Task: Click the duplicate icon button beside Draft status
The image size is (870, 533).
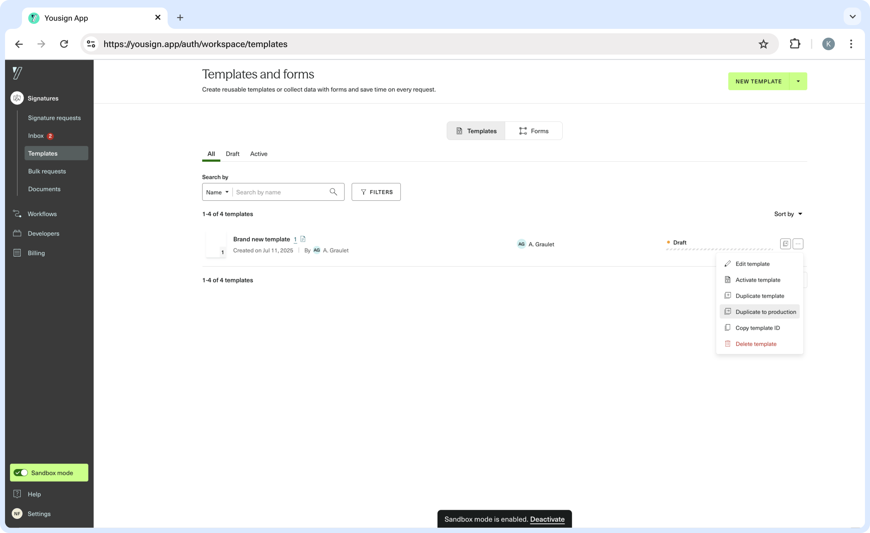Action: [x=785, y=243]
